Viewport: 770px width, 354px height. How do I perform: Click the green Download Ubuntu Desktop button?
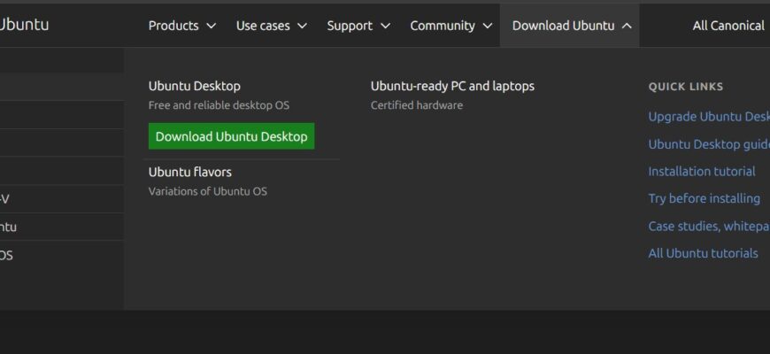231,136
